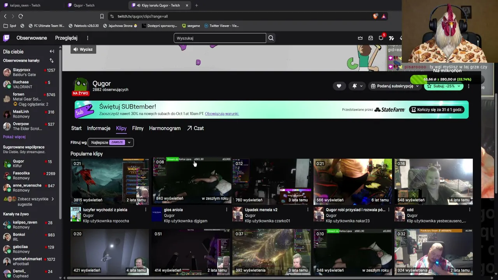
Task: Play the Upadek menela v2 clip thumbnail
Action: (x=272, y=182)
